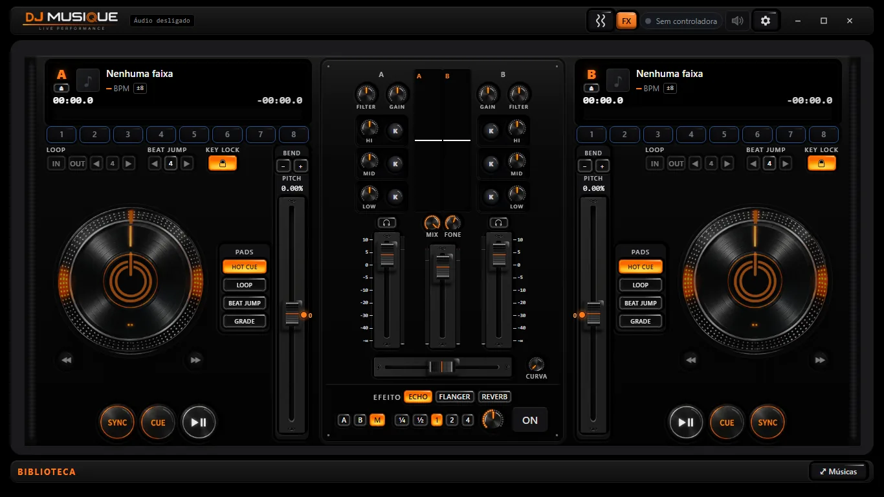Screen dimensions: 884x497
Task: Toggle the FX button in the title bar
Action: pyautogui.click(x=626, y=21)
